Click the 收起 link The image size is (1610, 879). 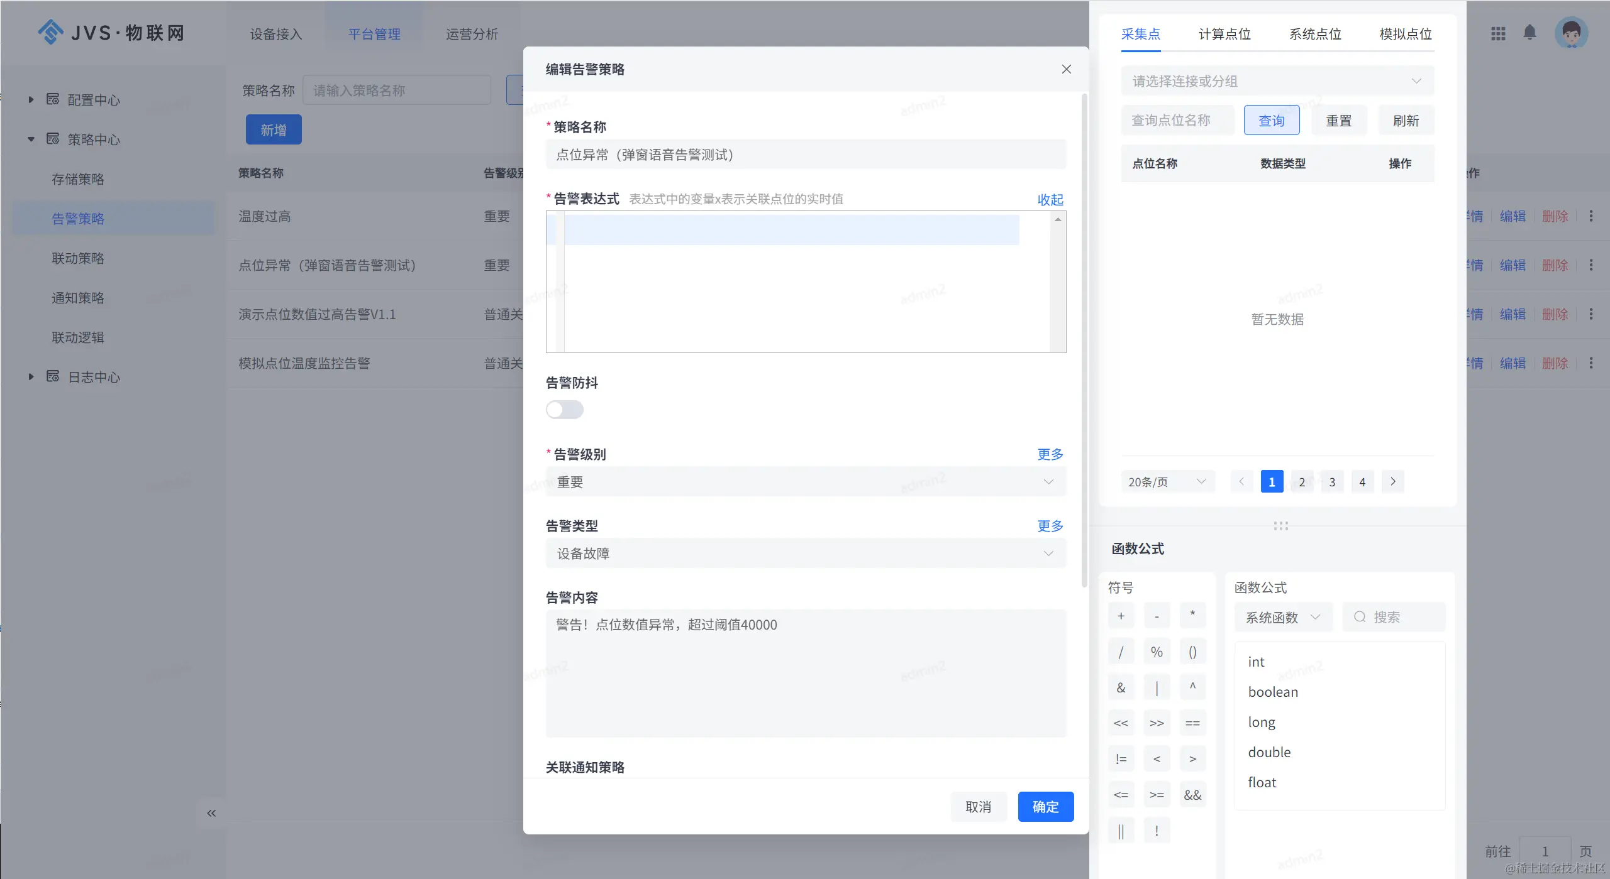click(x=1050, y=200)
